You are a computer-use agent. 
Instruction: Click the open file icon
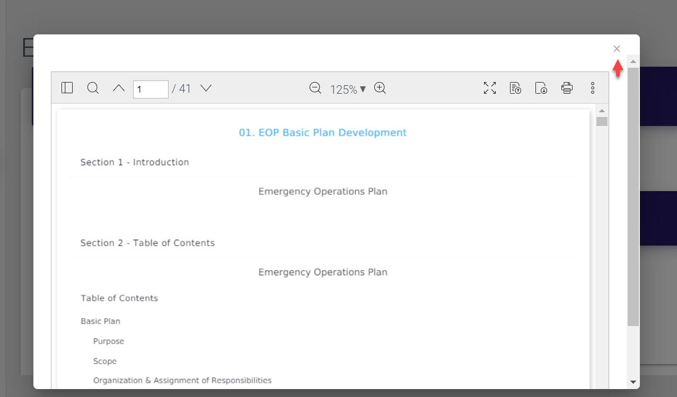click(x=515, y=88)
